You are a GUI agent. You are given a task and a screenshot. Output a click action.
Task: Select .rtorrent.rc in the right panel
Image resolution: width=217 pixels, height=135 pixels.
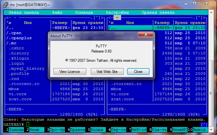126,84
